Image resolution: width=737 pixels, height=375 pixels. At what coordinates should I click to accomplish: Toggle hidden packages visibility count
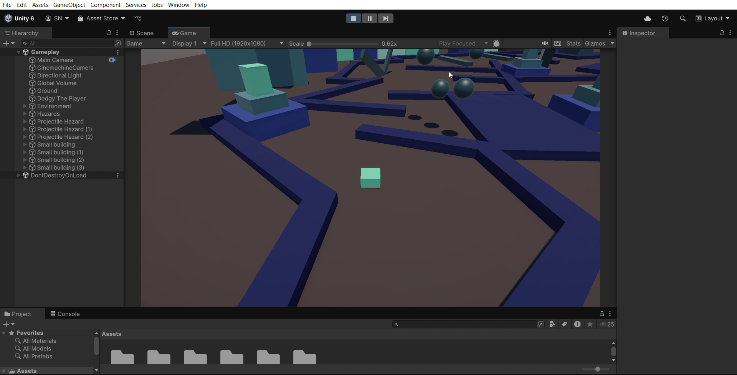(x=607, y=324)
